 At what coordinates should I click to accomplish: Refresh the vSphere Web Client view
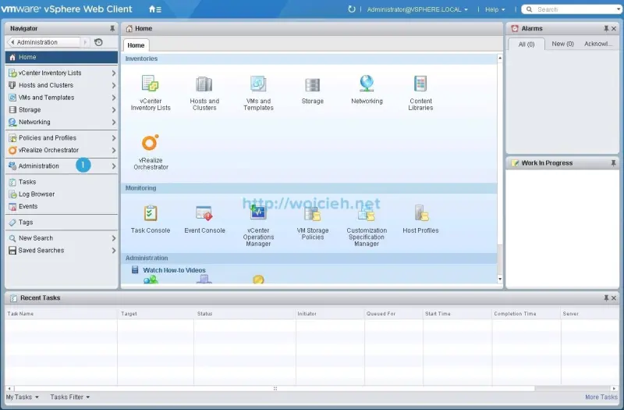352,9
